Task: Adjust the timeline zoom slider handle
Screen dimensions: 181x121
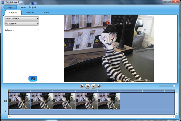Action: point(174,86)
